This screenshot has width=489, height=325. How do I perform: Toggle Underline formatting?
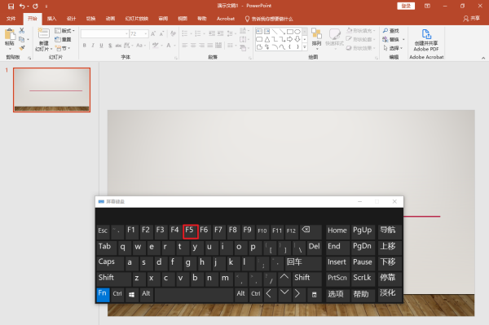tap(101, 46)
